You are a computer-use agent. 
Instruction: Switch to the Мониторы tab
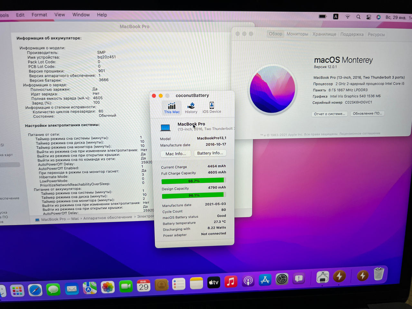tap(297, 34)
